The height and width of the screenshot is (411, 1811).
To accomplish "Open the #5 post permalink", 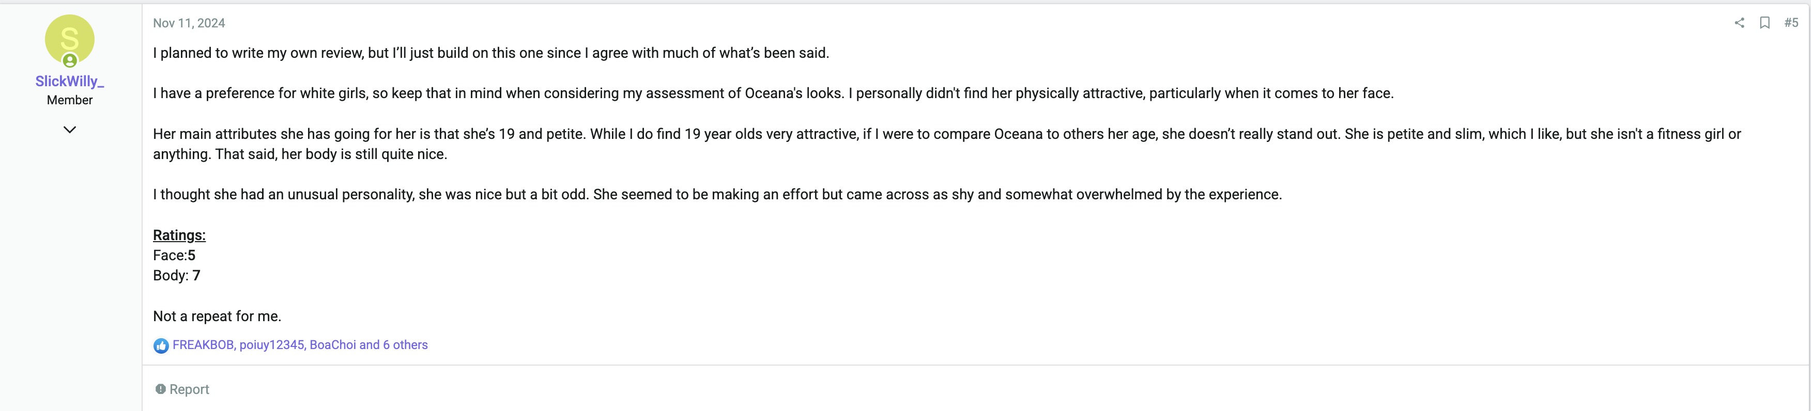I will (1791, 23).
